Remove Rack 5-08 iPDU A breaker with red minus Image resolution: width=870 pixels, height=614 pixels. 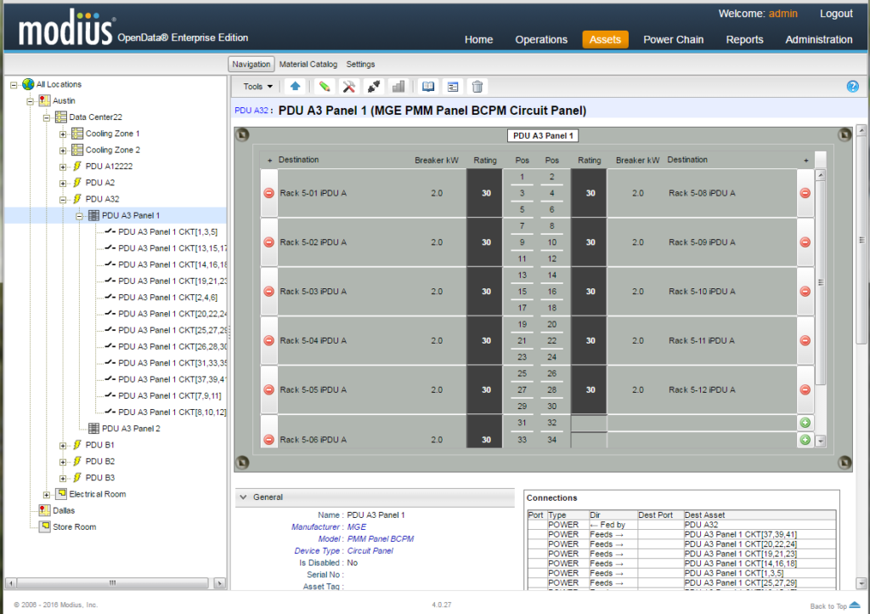pyautogui.click(x=805, y=193)
